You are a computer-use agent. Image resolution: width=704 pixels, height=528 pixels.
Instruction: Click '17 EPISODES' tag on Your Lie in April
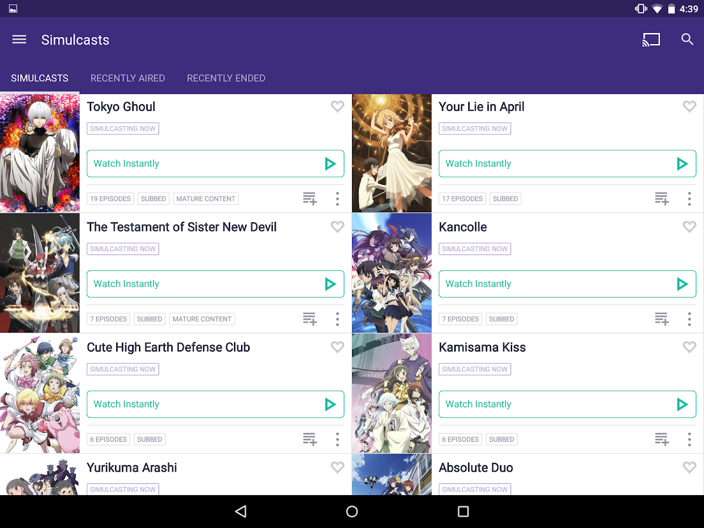pos(462,199)
